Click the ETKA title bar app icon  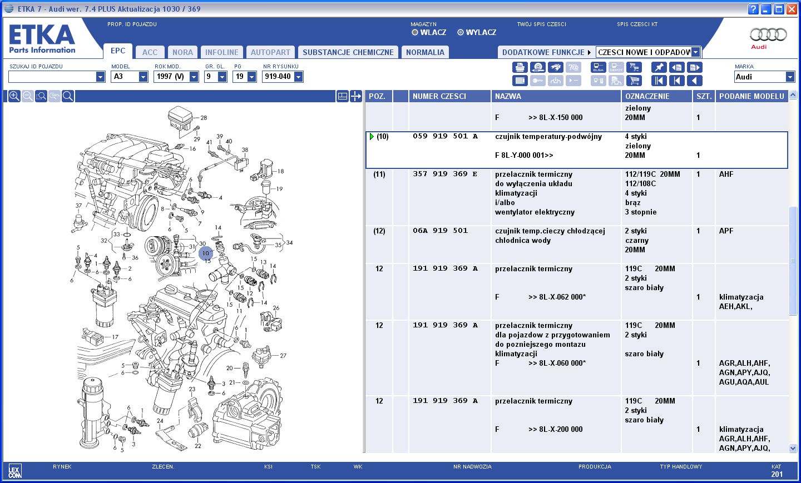[9, 9]
